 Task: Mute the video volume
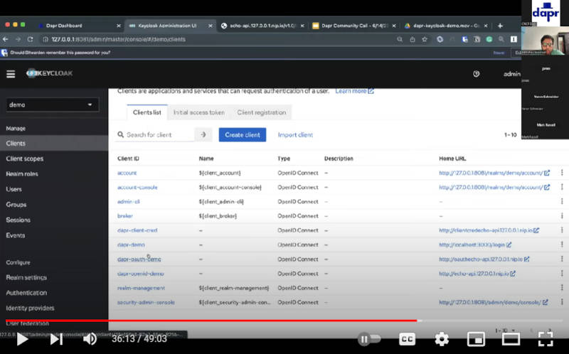click(x=90, y=339)
